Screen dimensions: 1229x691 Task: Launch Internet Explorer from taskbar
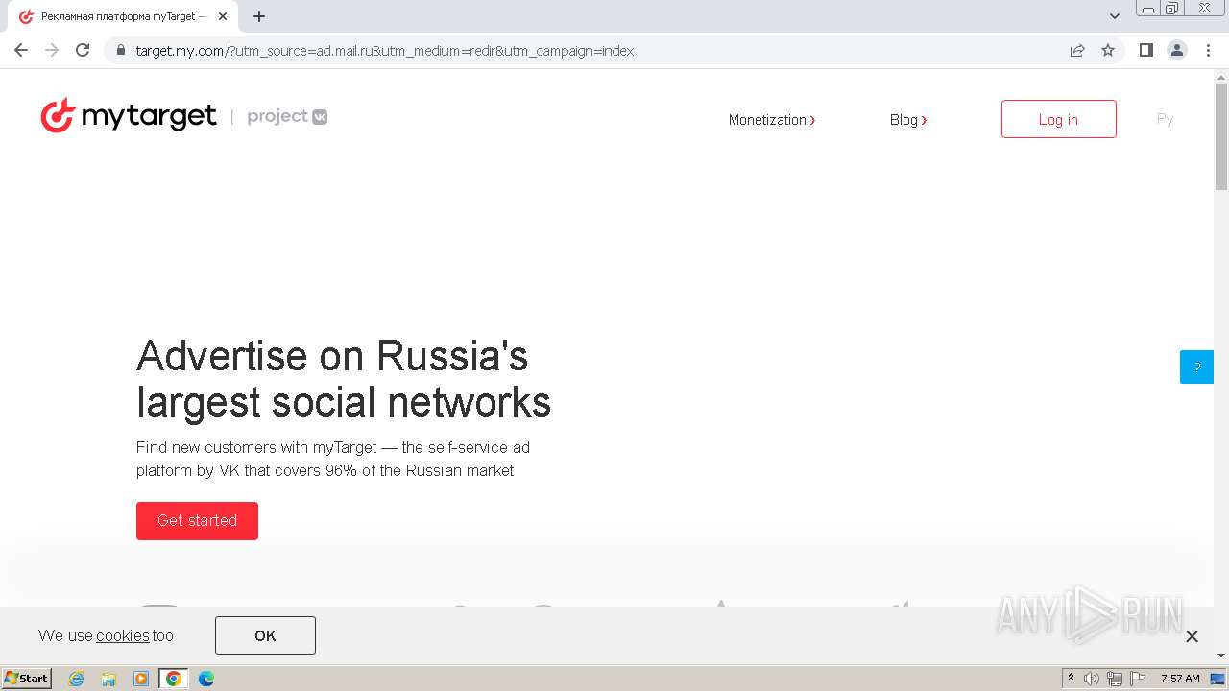76,679
